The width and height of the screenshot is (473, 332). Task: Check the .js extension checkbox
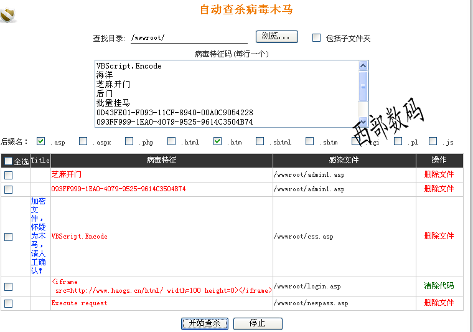coord(433,141)
